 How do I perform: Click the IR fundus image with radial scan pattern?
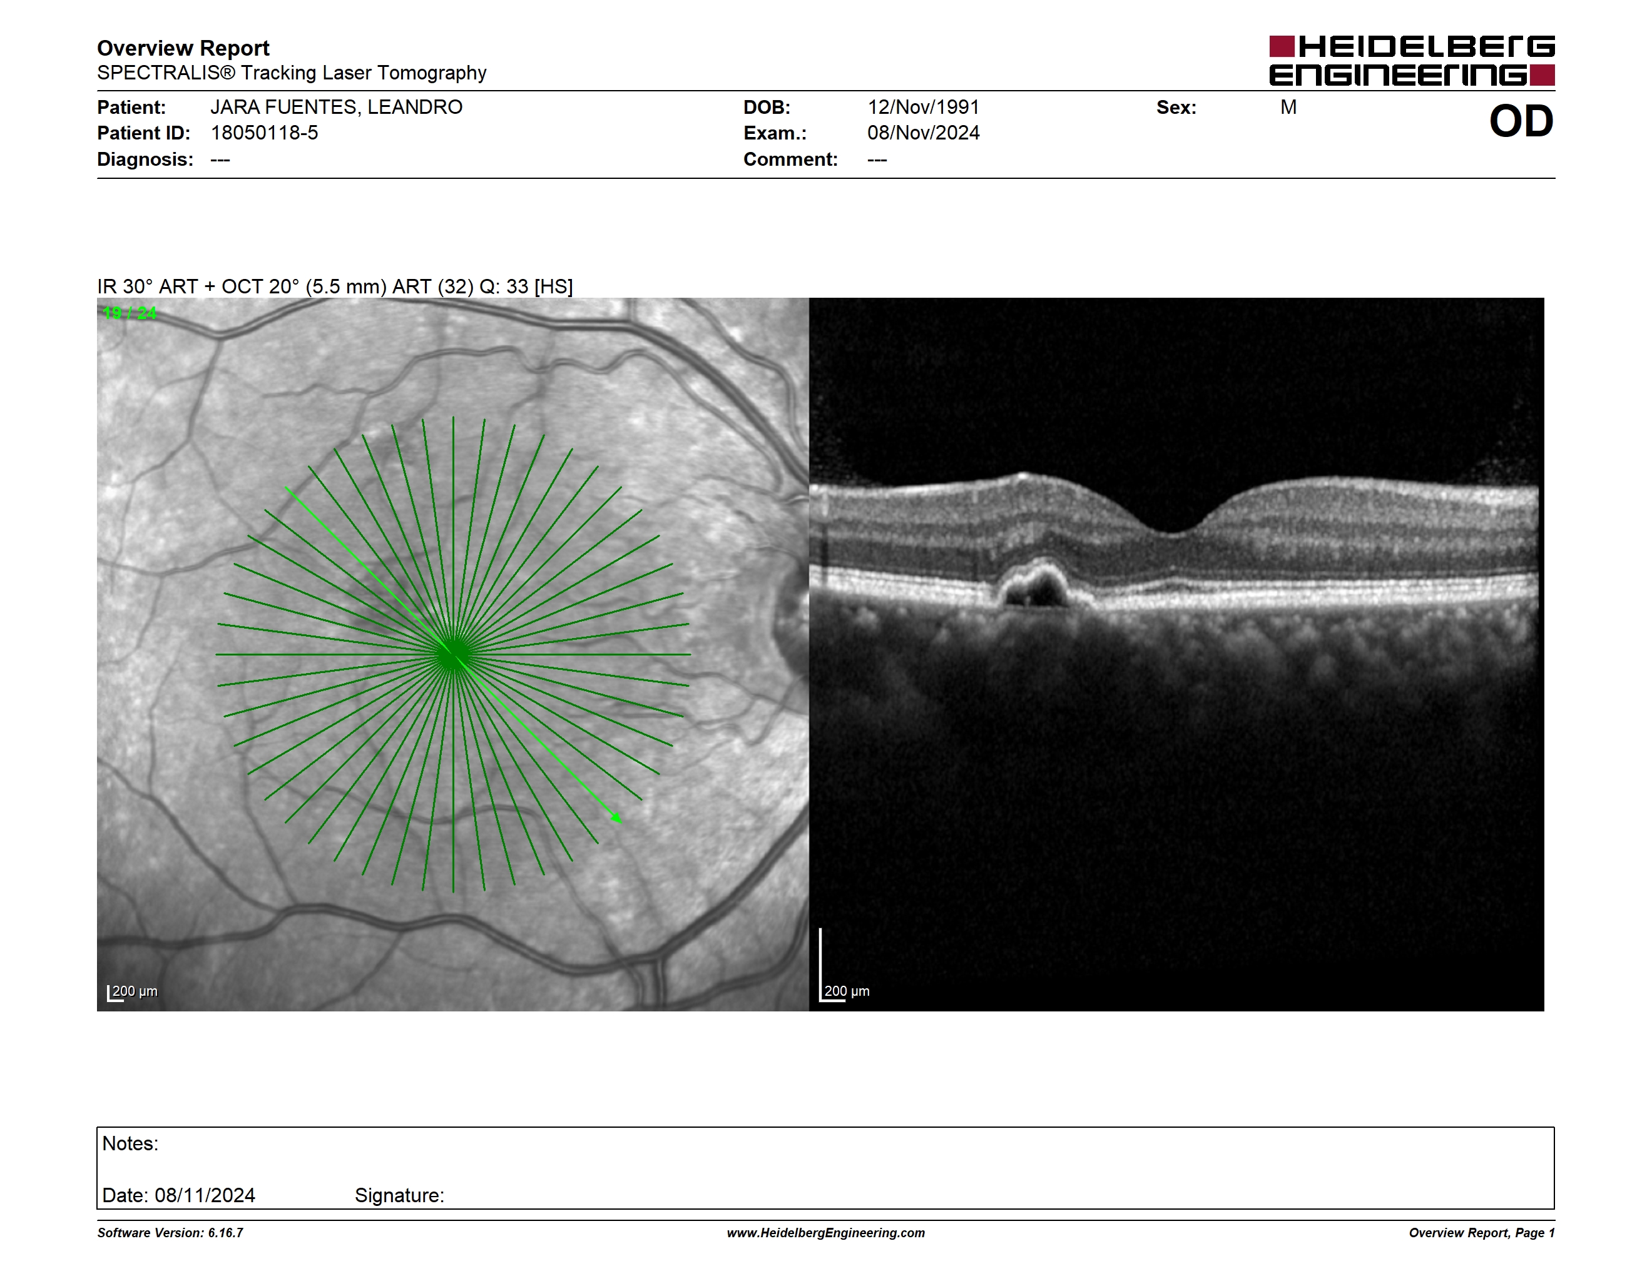point(453,654)
